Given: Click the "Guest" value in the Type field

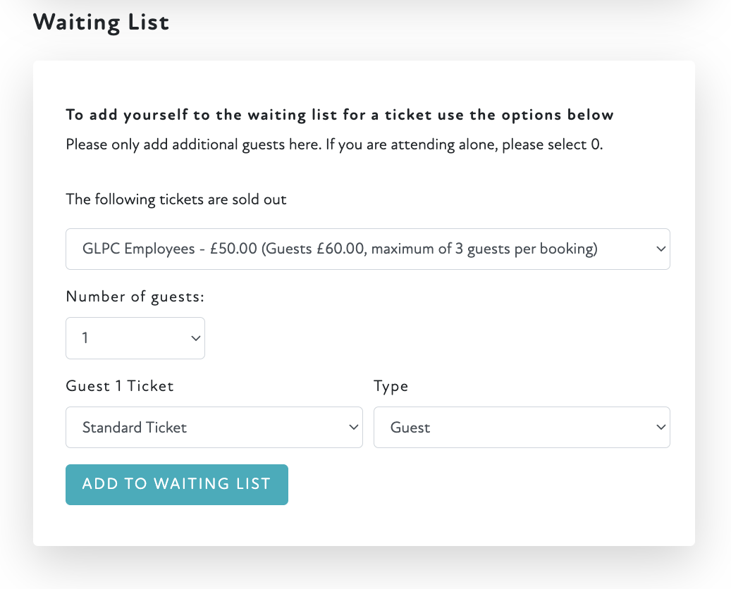Looking at the screenshot, I should pyautogui.click(x=410, y=427).
